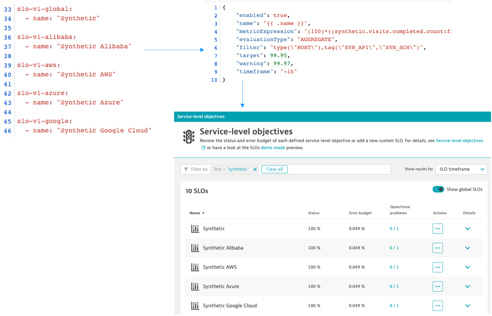Expand details for Synthetic Alibaba
Screen dimensions: 492x316
tap(467, 248)
